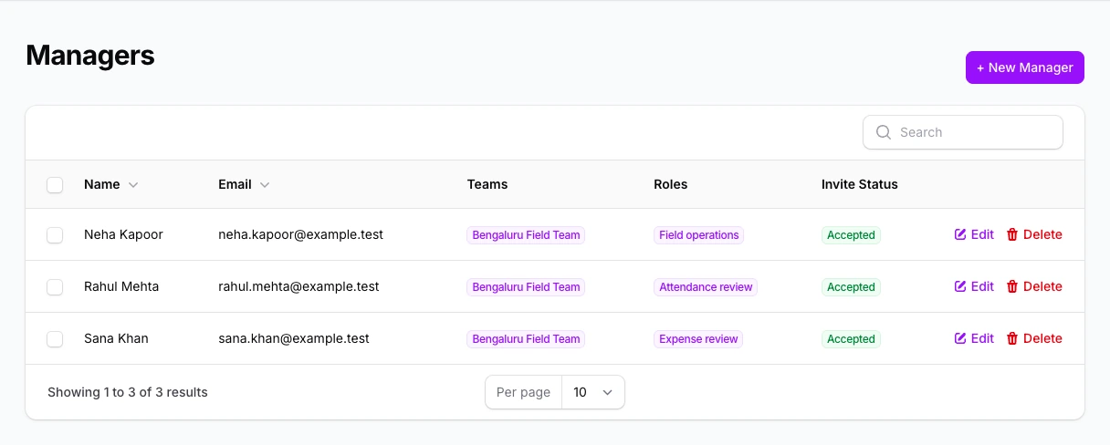Click the Expense review role badge

click(698, 339)
